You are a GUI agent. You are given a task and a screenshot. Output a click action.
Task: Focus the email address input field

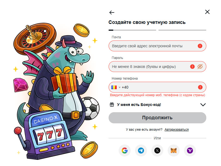pyautogui.click(x=152, y=46)
